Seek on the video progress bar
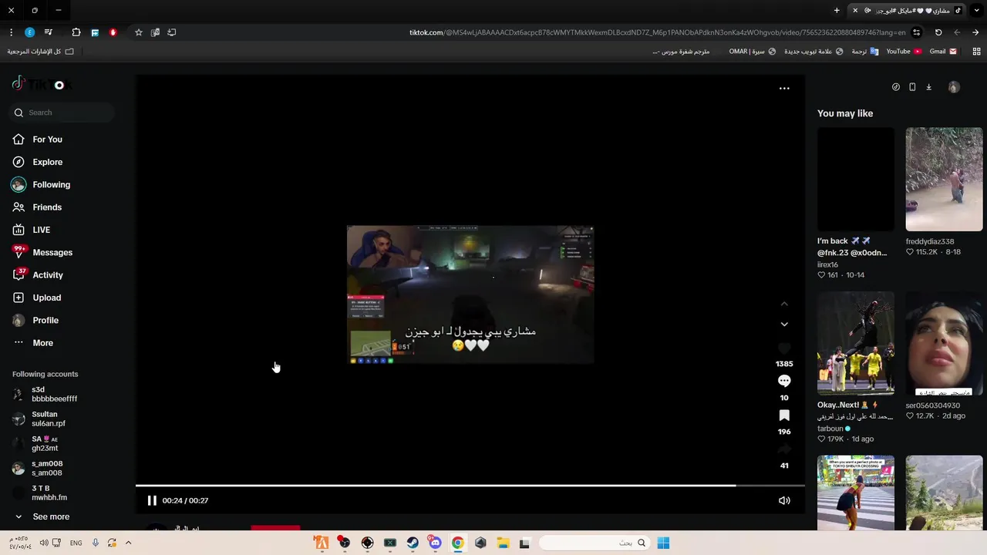 click(470, 486)
